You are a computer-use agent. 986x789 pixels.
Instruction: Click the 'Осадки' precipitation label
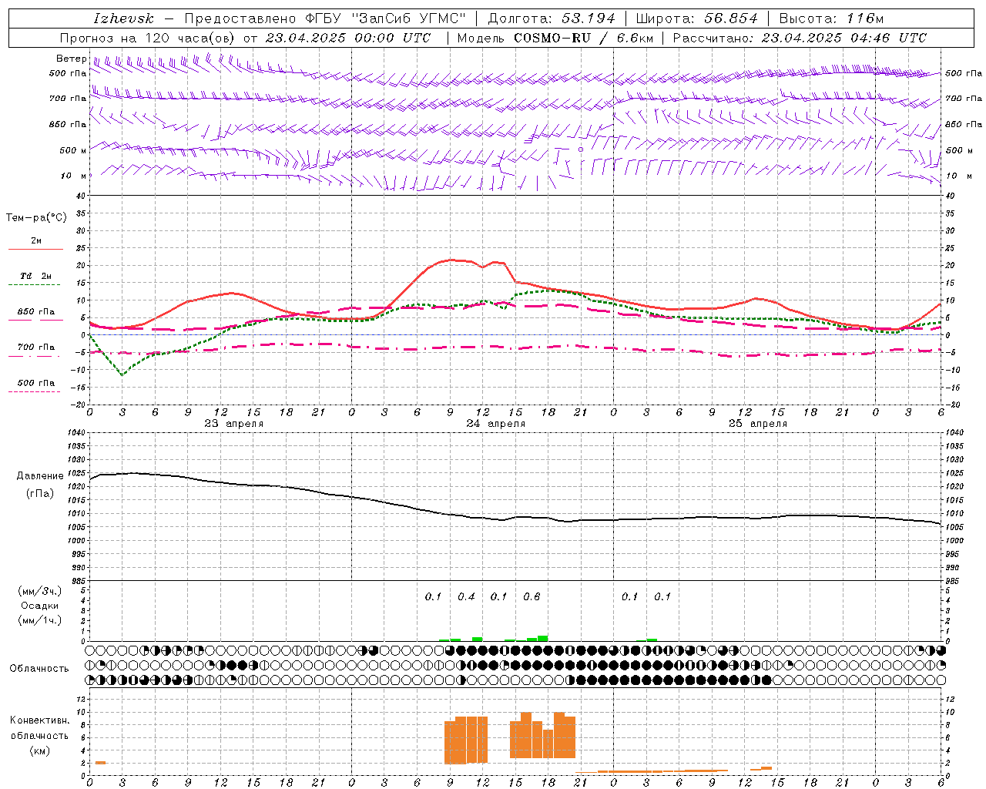pos(40,606)
